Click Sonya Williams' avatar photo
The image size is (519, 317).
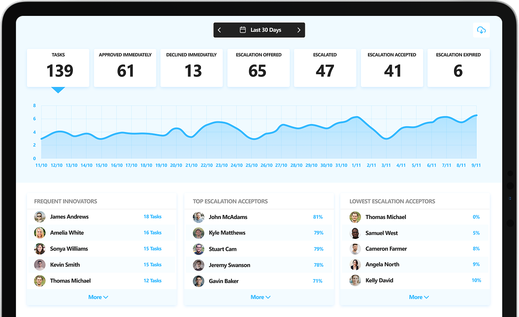[x=40, y=249]
